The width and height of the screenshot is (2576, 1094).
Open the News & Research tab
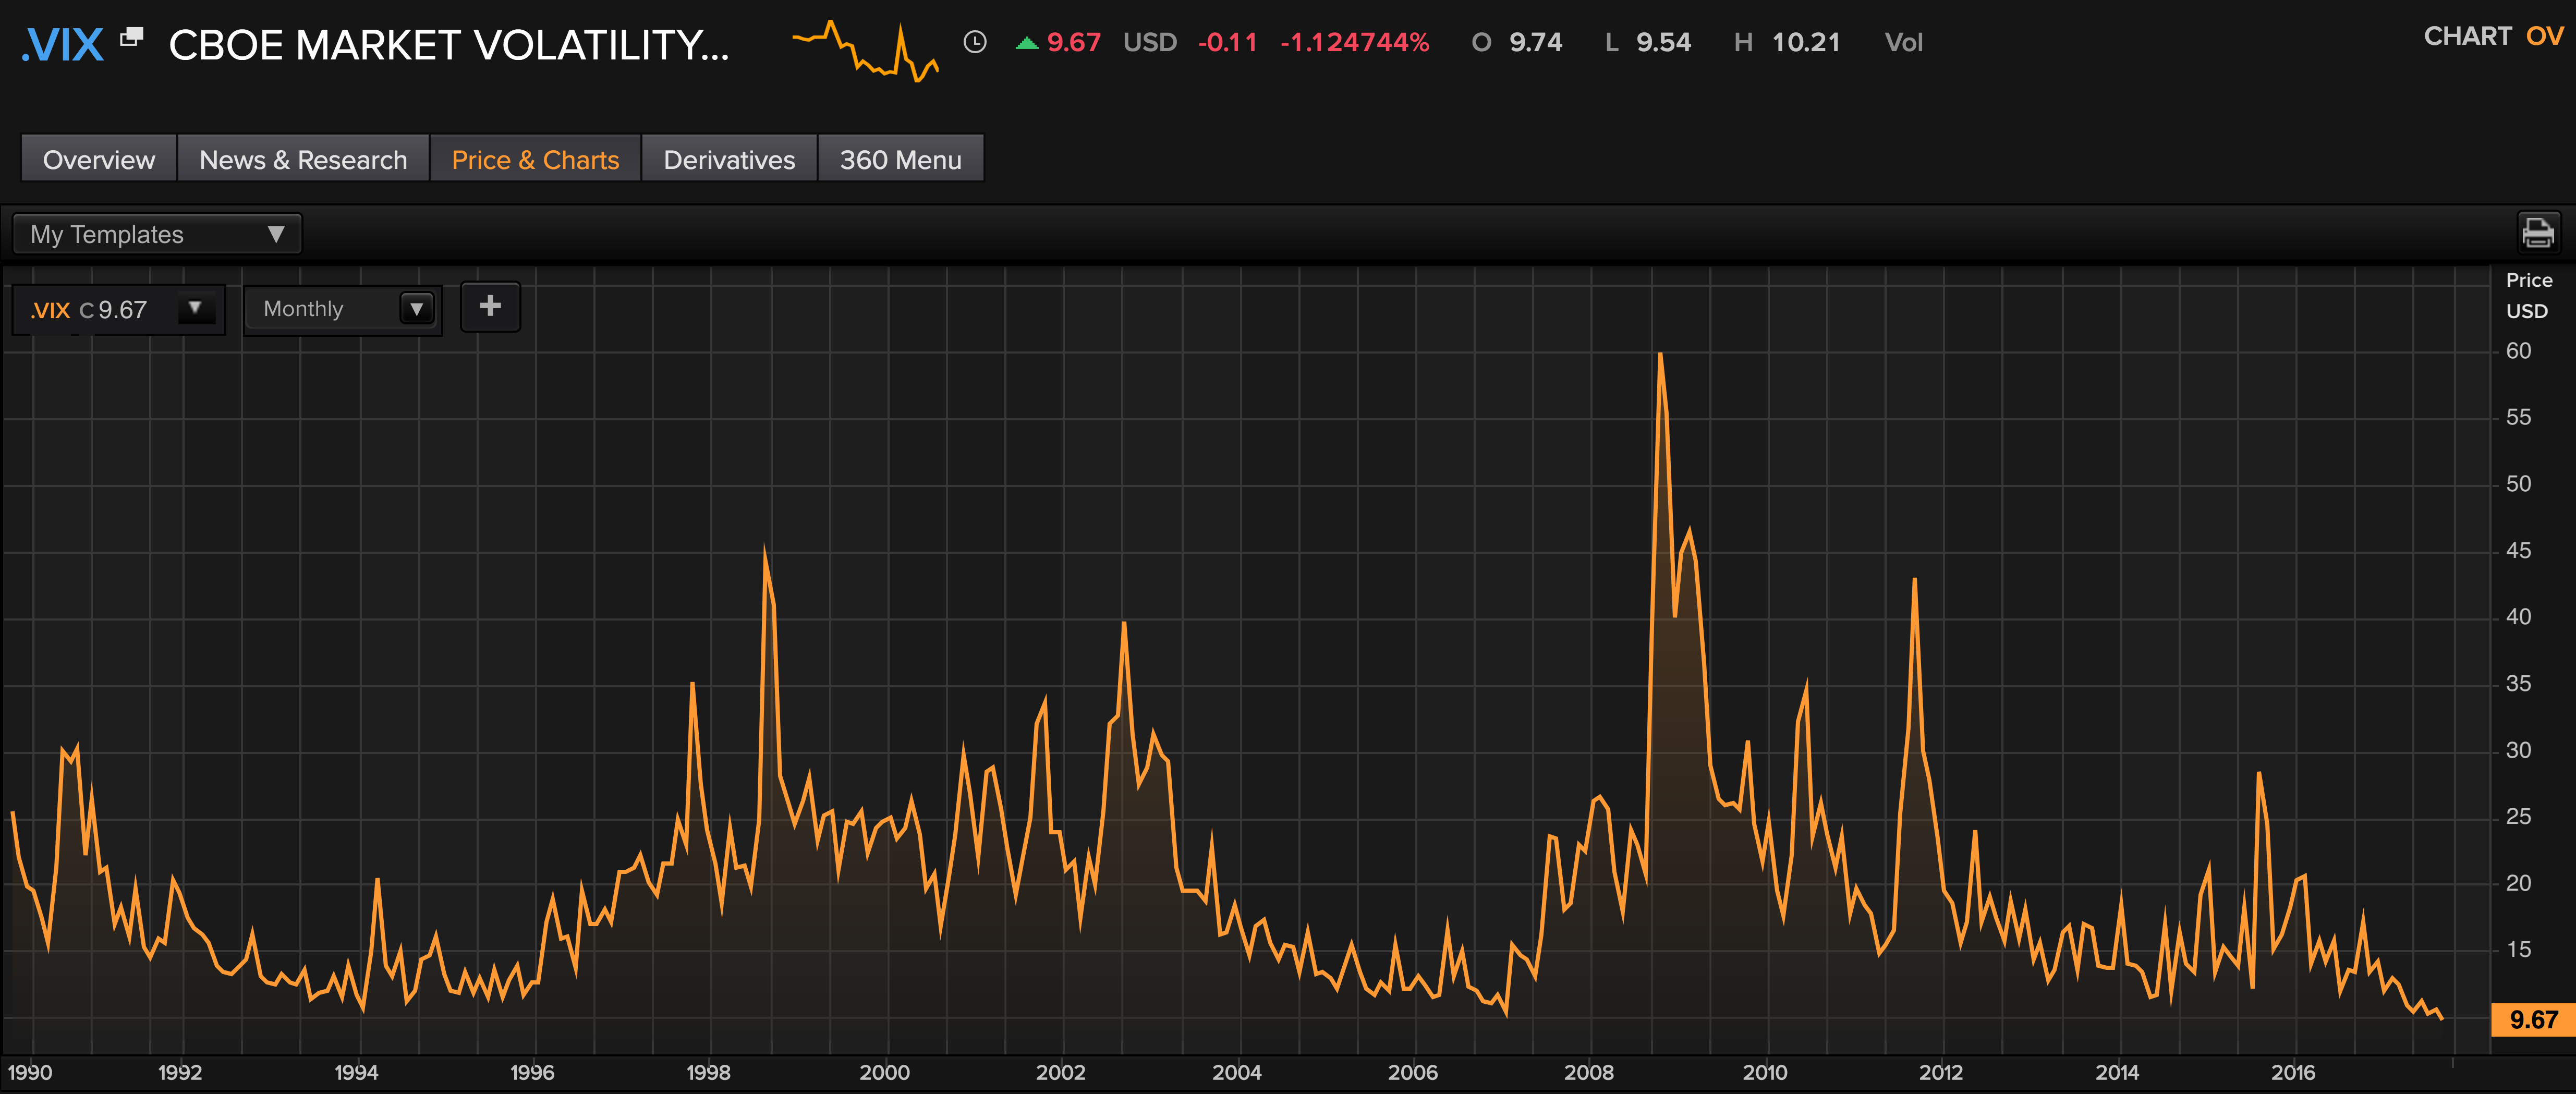pyautogui.click(x=303, y=160)
